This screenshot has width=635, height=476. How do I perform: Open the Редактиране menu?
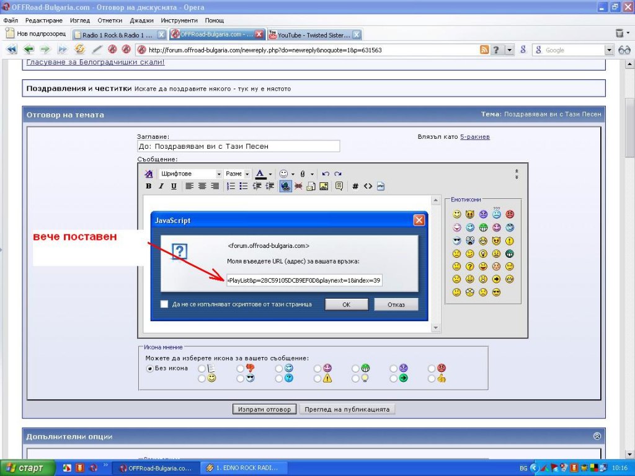pyautogui.click(x=44, y=20)
